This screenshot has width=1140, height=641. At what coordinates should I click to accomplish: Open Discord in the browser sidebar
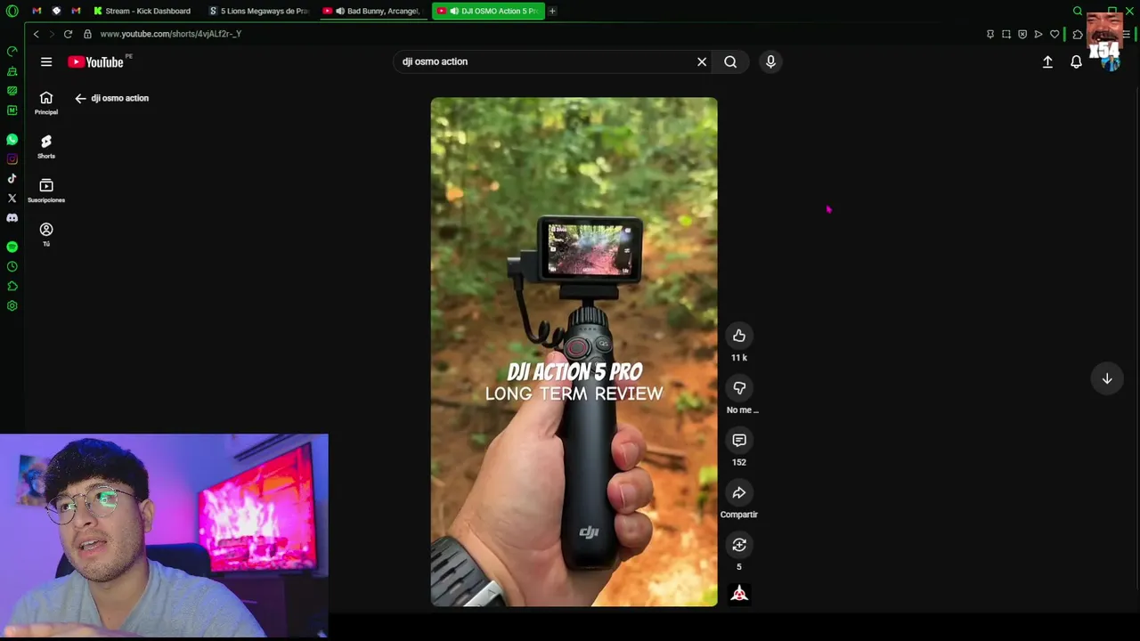pos(12,217)
